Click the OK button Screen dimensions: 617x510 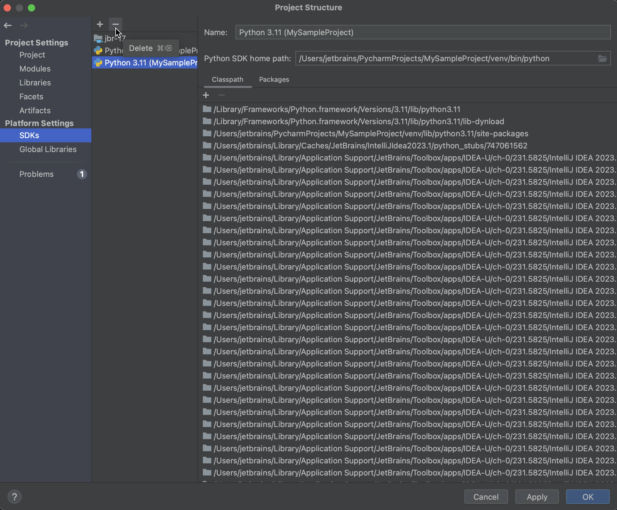(588, 497)
